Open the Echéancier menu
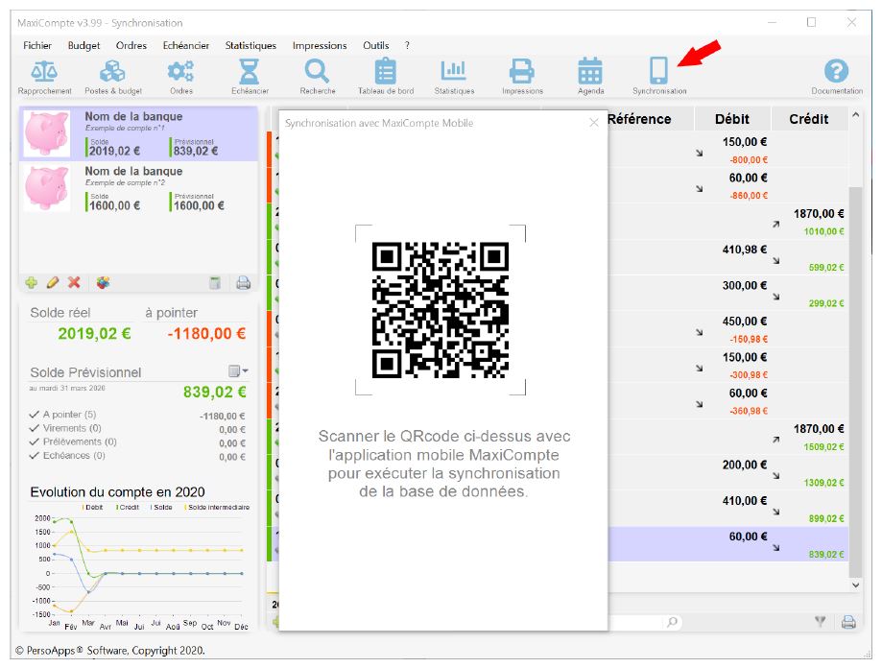This screenshot has width=882, height=668. coord(185,45)
